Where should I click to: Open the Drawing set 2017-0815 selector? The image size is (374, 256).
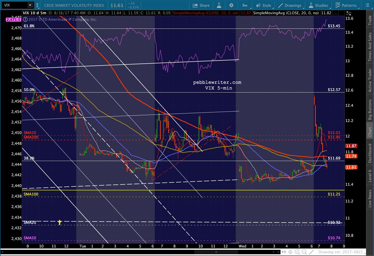[x=340, y=252]
